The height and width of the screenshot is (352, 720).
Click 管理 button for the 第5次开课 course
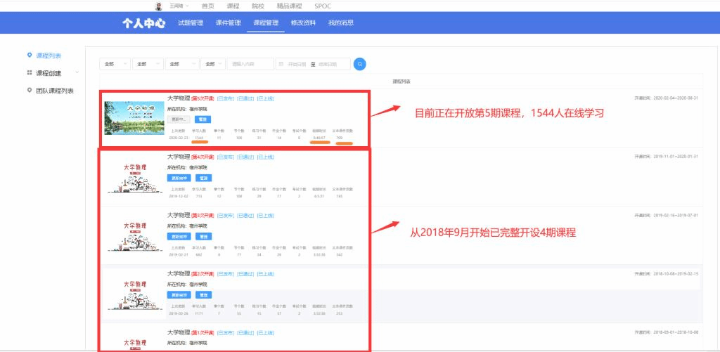tap(200, 119)
